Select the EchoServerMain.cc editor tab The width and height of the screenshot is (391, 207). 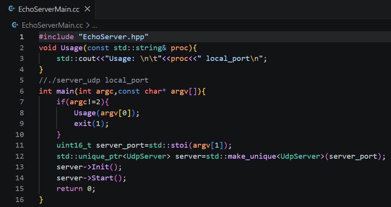pos(47,9)
